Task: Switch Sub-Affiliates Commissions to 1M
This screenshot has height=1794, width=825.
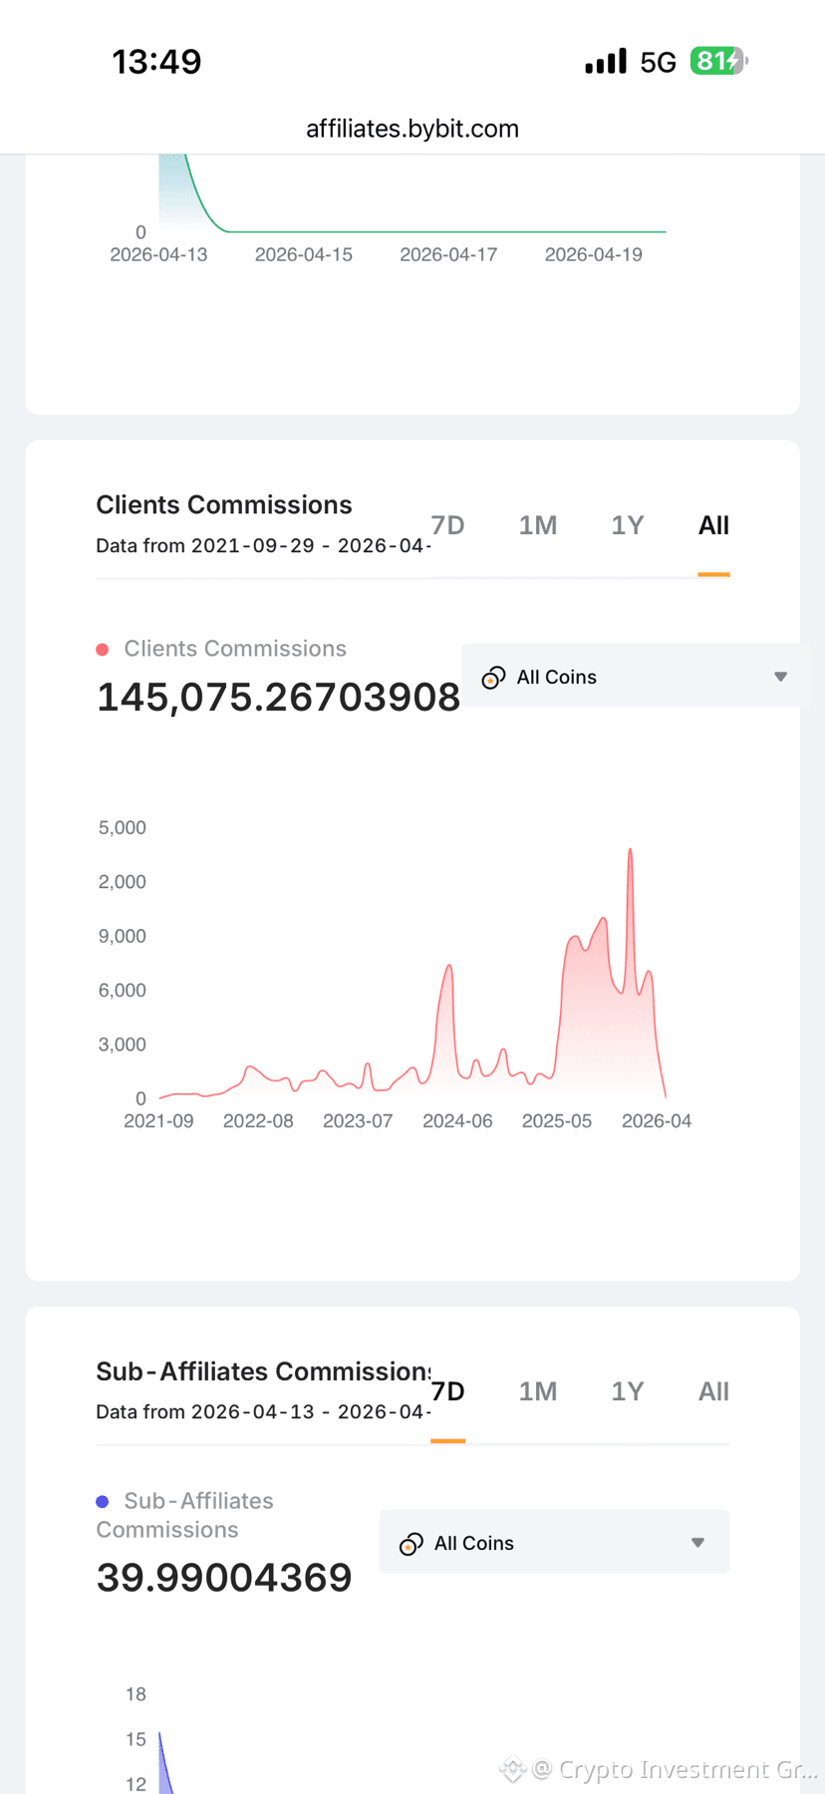Action: coord(538,1391)
